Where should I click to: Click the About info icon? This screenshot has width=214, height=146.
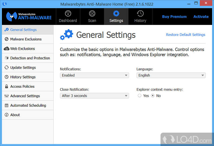tap(6, 115)
